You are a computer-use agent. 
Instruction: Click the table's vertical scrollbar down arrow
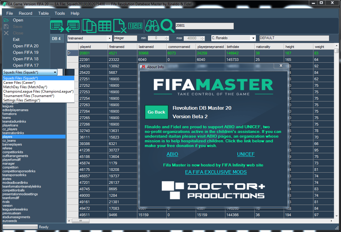tap(336, 216)
